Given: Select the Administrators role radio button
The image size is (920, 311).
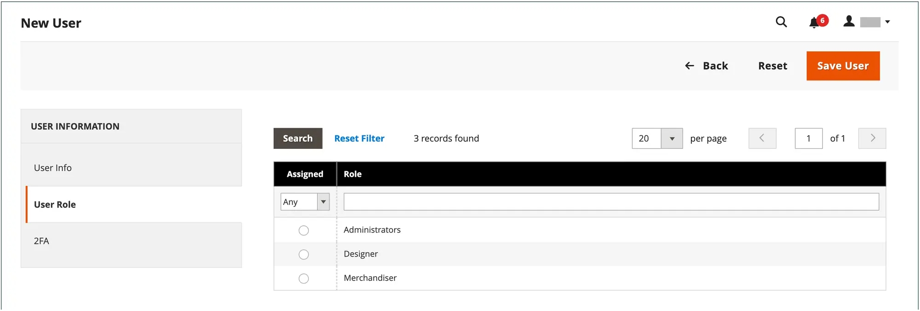Looking at the screenshot, I should click(x=304, y=230).
